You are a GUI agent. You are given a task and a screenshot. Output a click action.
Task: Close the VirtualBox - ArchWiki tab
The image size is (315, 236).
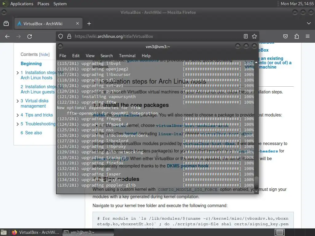tap(77, 23)
